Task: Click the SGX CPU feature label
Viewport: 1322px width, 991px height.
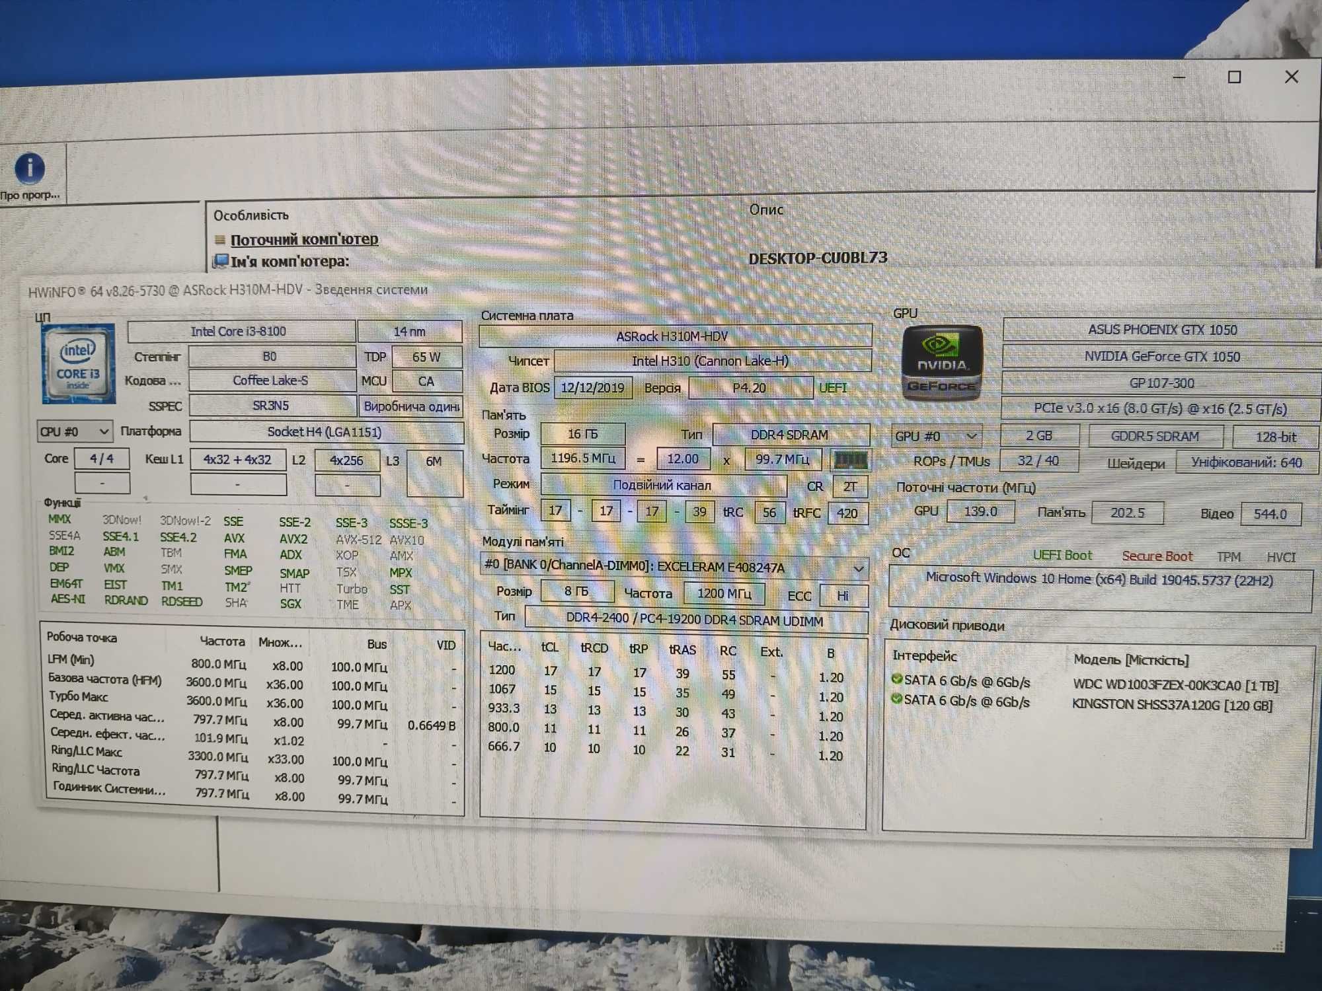Action: coord(290,604)
